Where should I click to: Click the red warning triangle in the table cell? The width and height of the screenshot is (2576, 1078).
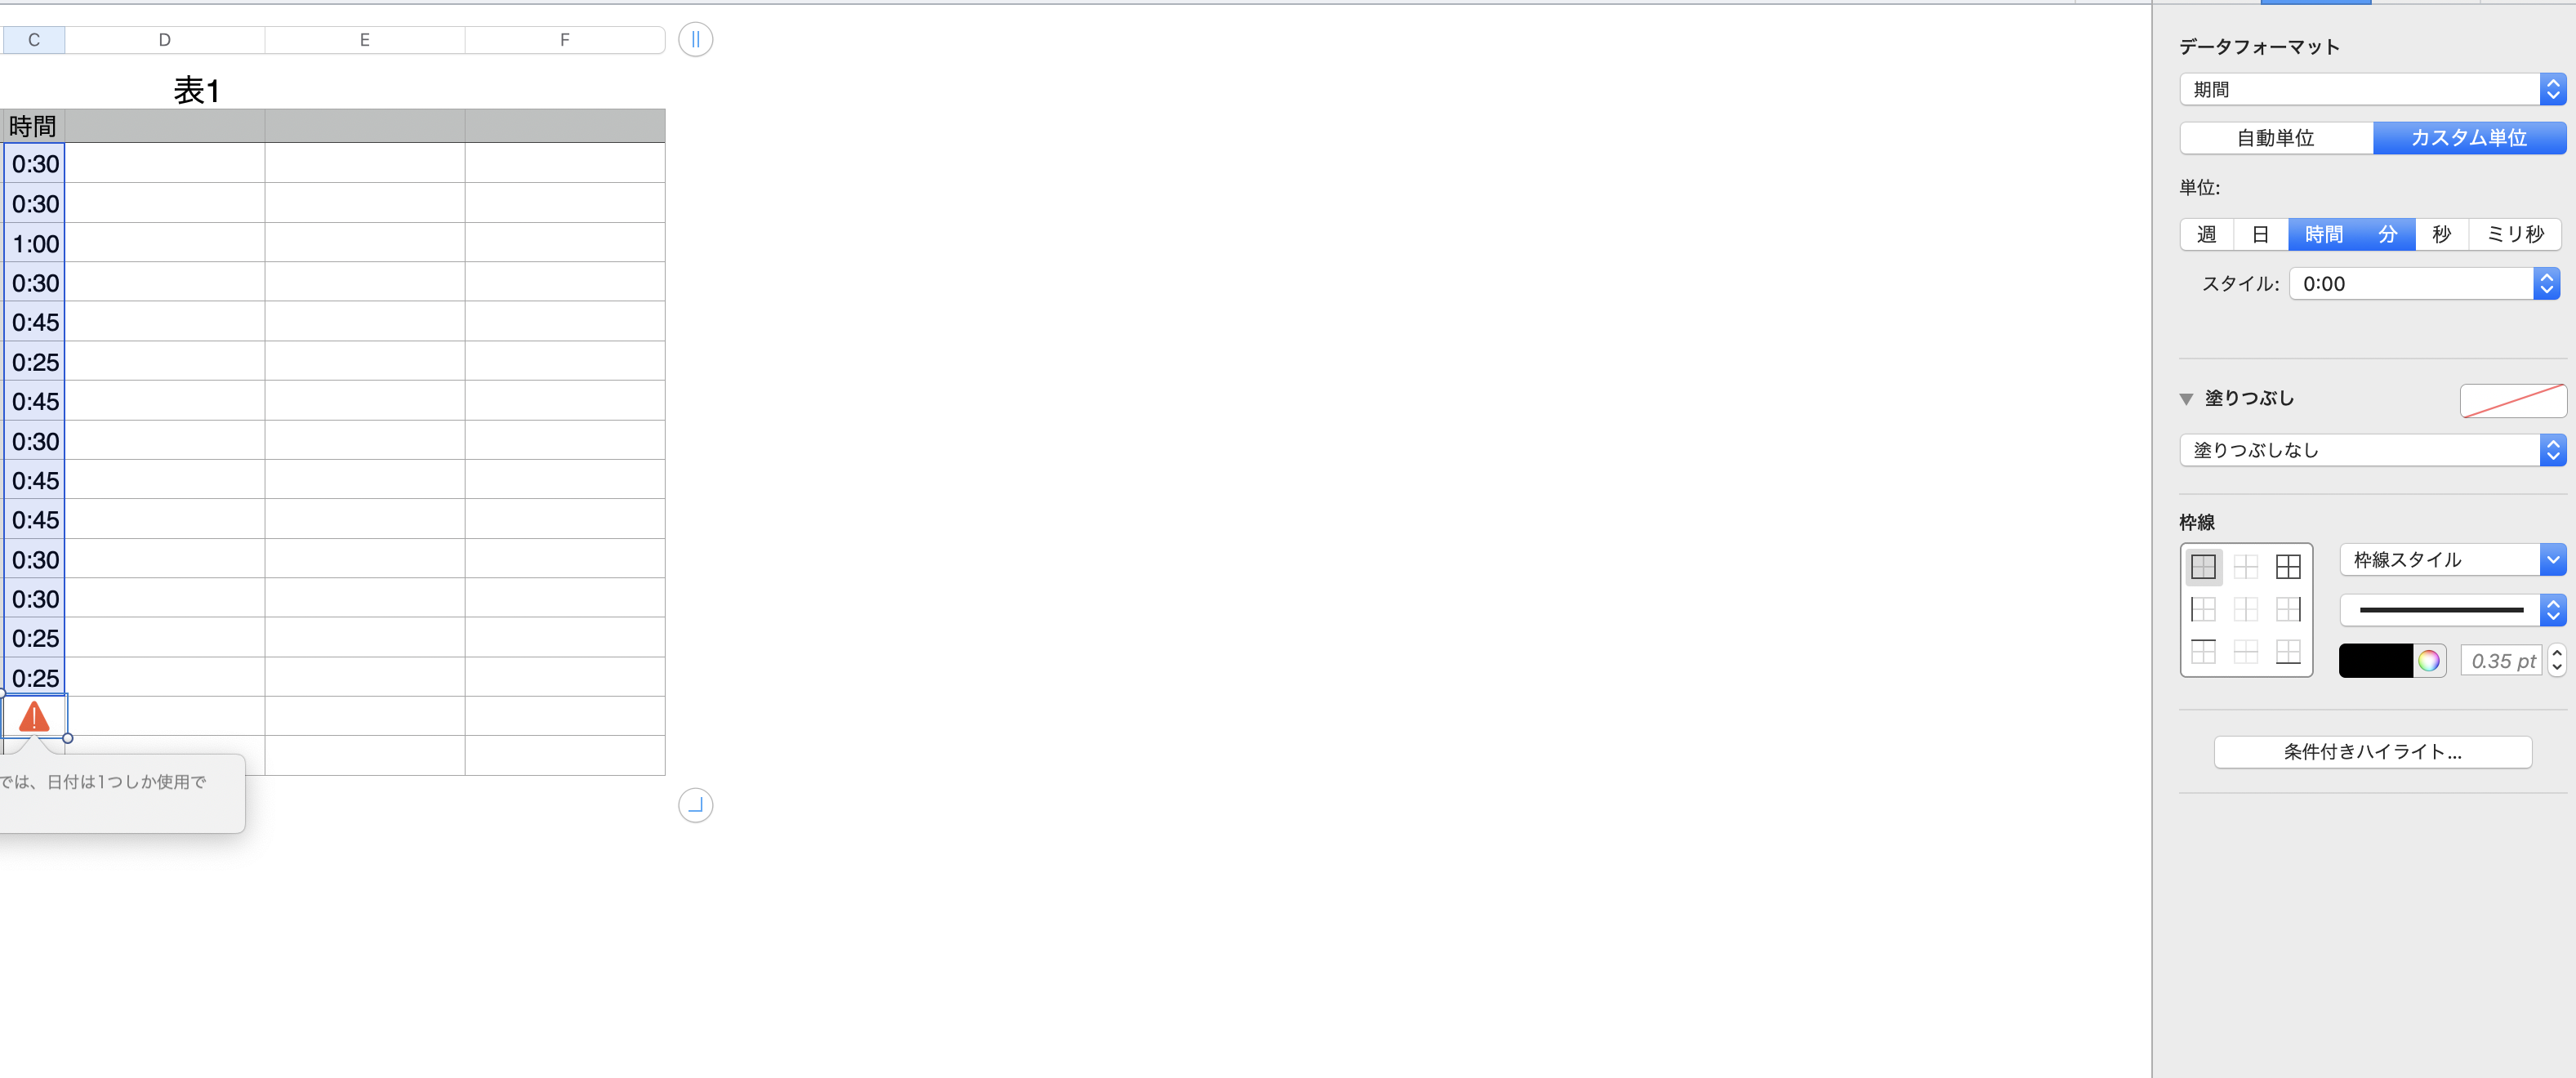click(34, 716)
